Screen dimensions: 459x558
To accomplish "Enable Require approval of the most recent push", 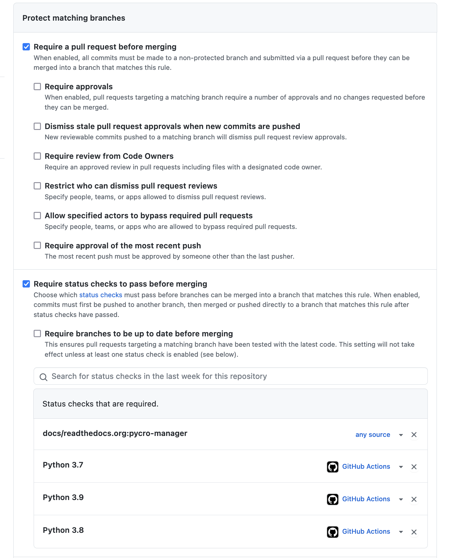I will (x=37, y=245).
